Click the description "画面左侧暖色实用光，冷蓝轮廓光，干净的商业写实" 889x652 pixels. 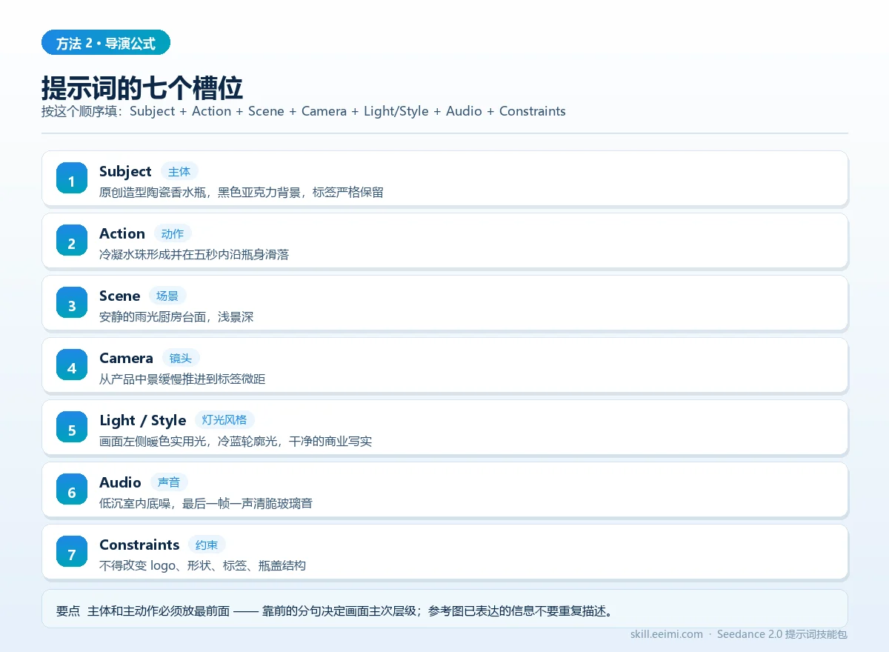pyautogui.click(x=236, y=442)
